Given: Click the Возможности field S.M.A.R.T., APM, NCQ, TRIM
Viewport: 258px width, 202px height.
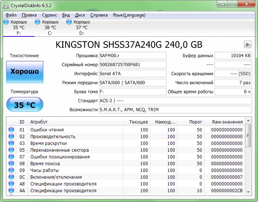Looking at the screenshot, I should click(175, 110).
